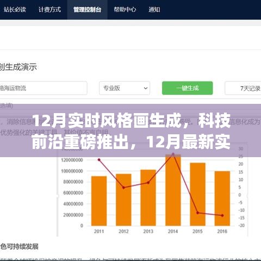The width and height of the screenshot is (261, 261).
Task: Click the line data point above 2015 bar base
Action: 198,213
